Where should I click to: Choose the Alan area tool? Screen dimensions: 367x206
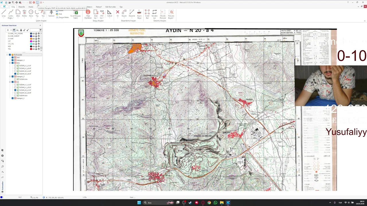pos(18,13)
